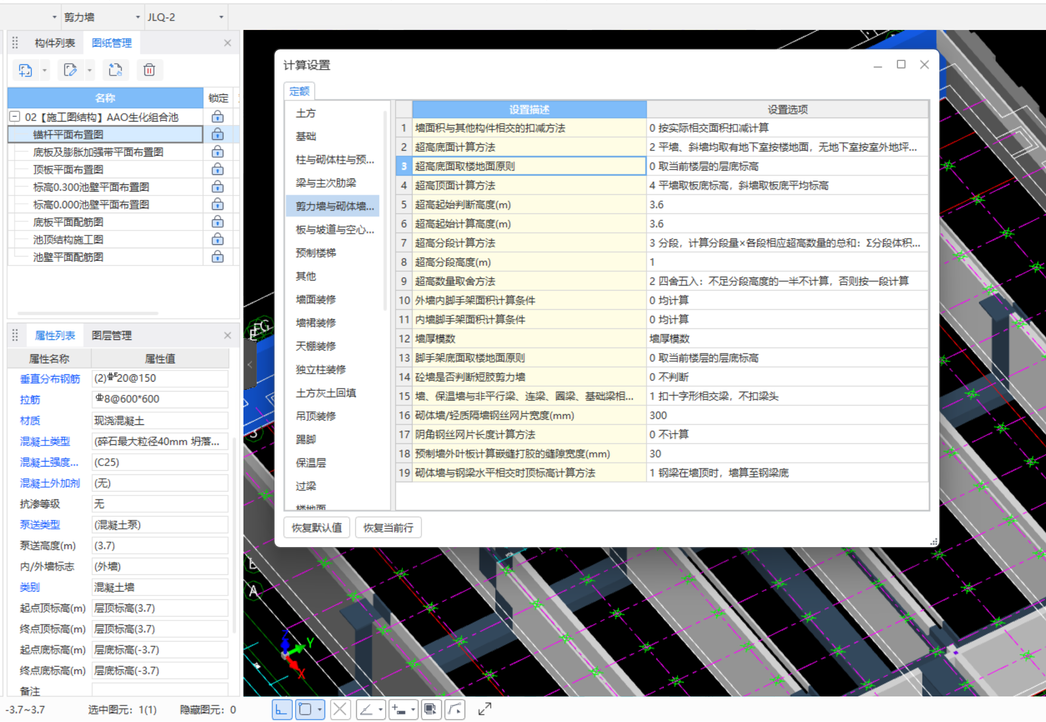Image resolution: width=1046 pixels, height=722 pixels.
Task: Open dropdown arrow next to add drawing icon
Action: (x=44, y=71)
